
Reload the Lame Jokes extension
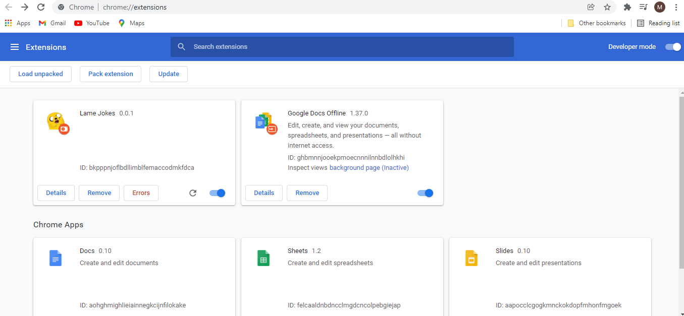point(193,193)
